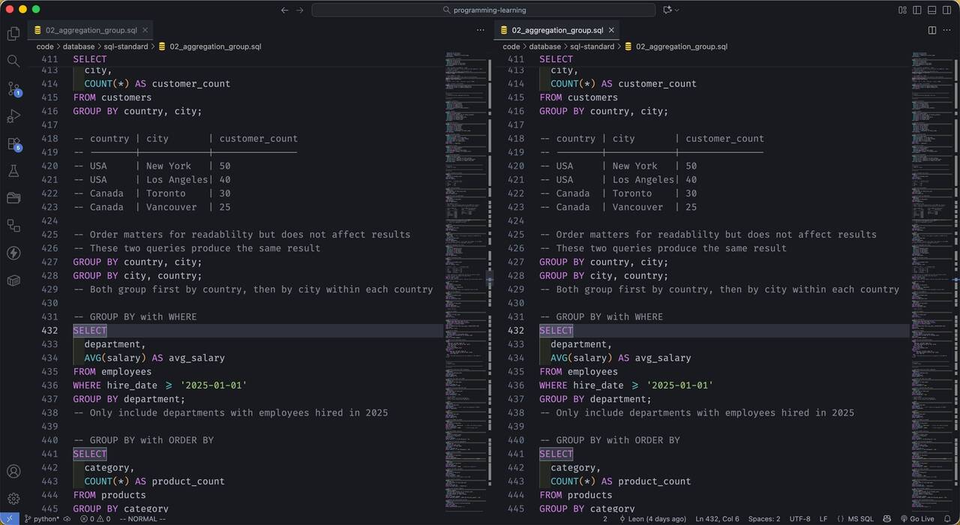
Task: Click 'sql-standard' in the left breadcrumb
Action: 125,46
